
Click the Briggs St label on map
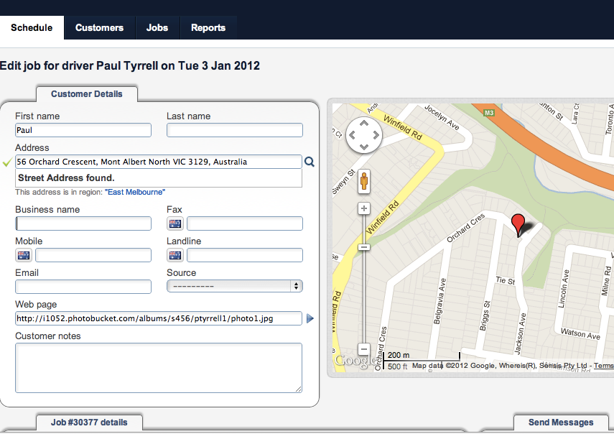pos(485,315)
